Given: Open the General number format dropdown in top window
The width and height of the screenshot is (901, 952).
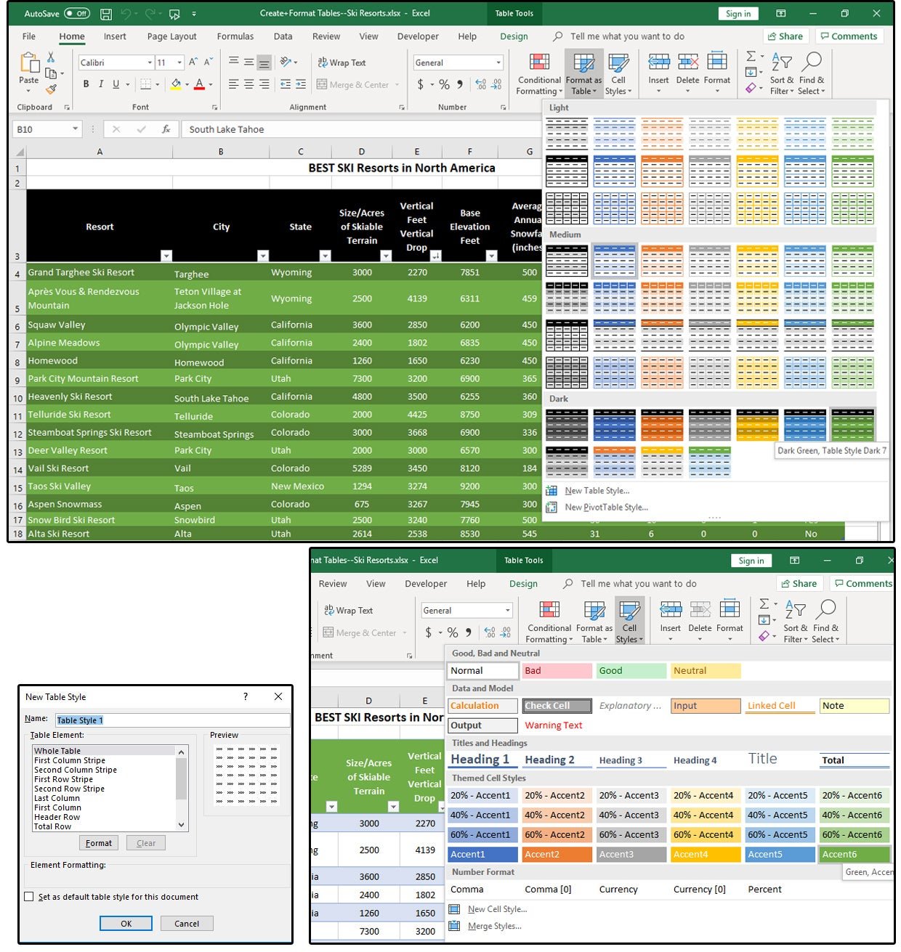Looking at the screenshot, I should (498, 62).
